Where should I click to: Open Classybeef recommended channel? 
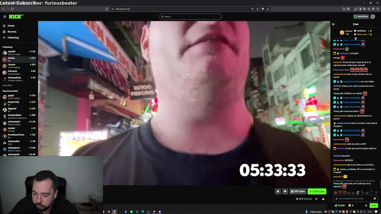point(19,149)
